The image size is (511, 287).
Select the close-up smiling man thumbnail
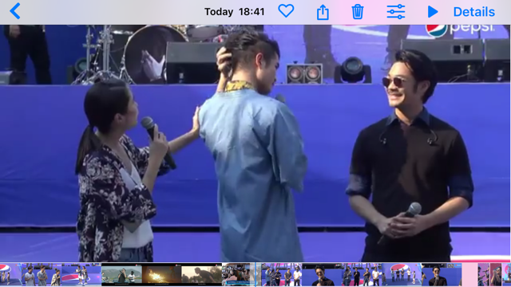click(321, 275)
